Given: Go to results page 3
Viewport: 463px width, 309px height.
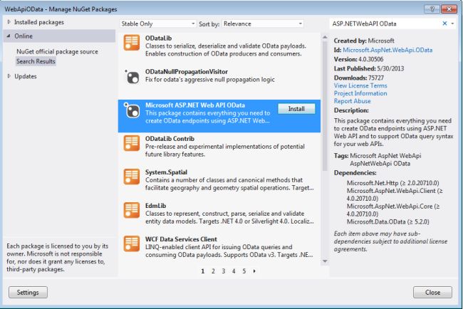Looking at the screenshot, I should (x=223, y=271).
